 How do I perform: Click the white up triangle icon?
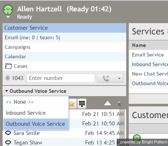pyautogui.click(x=107, y=103)
